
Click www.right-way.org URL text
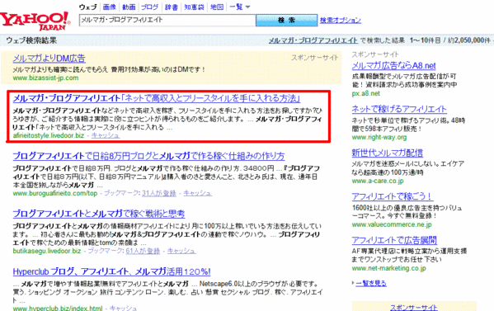point(379,137)
